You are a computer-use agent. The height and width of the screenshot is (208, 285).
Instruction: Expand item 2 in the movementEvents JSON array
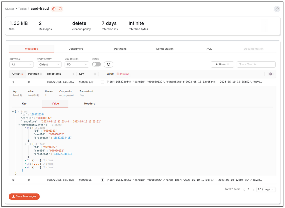point(26,160)
